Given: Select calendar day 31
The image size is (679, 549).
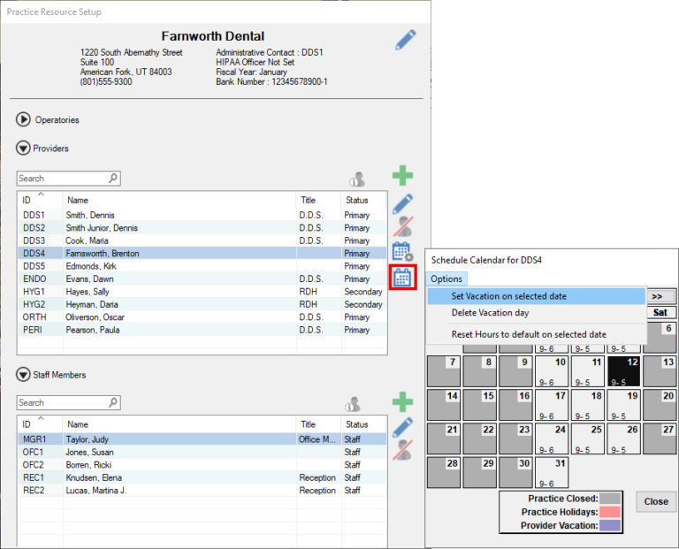Looking at the screenshot, I should [552, 472].
